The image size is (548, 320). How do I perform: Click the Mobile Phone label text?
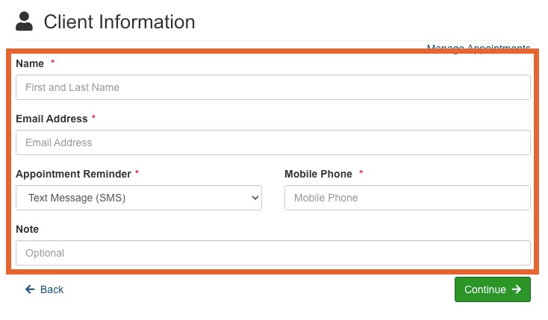(x=318, y=174)
